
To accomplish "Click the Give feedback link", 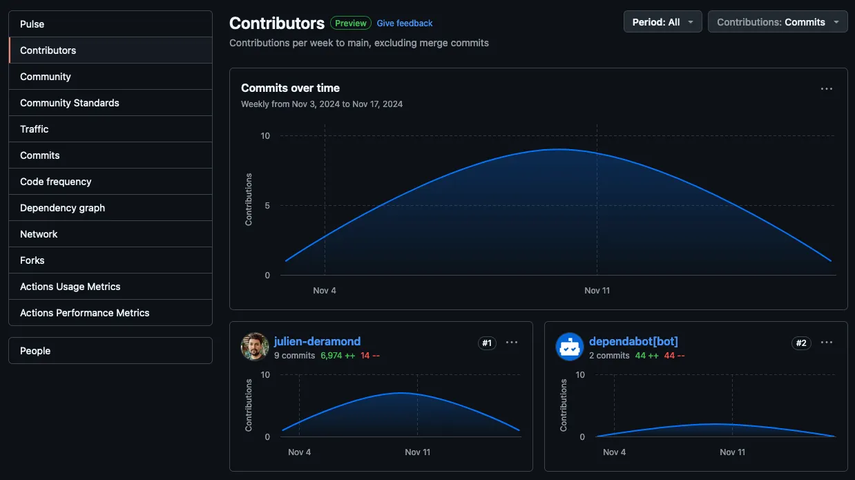I will point(405,23).
